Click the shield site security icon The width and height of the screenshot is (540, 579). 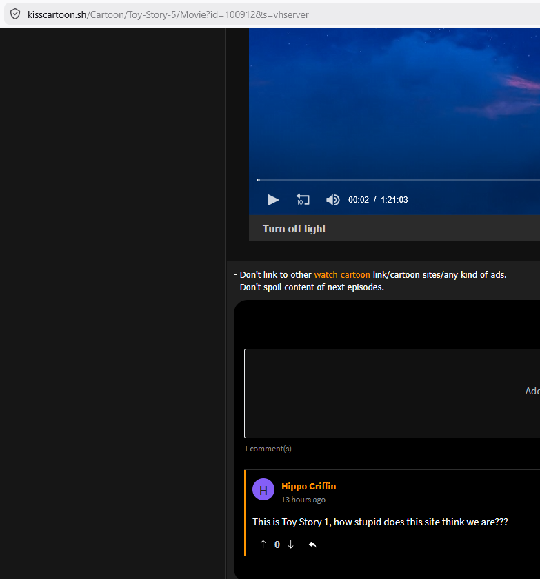pyautogui.click(x=15, y=14)
